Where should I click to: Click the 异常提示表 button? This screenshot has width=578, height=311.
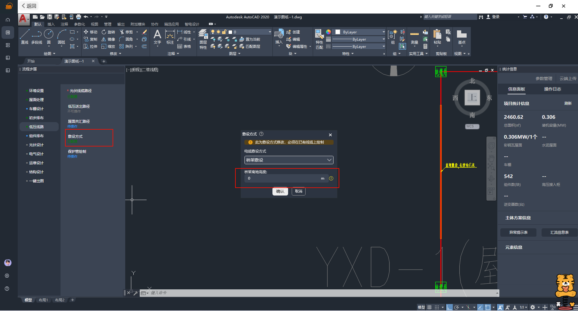coord(518,232)
